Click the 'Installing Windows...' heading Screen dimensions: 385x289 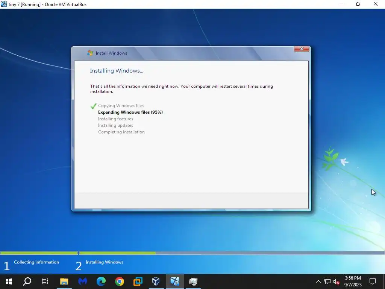pos(117,71)
